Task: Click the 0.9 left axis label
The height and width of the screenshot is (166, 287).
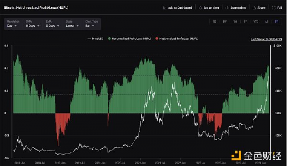Action: pyautogui.click(x=6, y=46)
